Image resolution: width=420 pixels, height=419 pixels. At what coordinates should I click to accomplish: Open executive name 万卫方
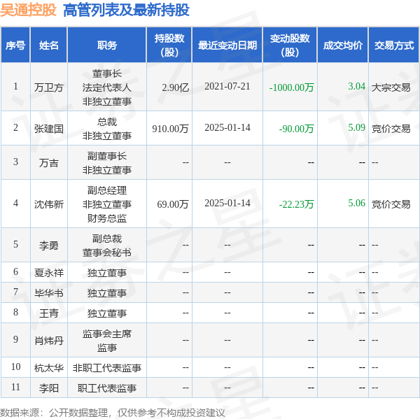[49, 87]
